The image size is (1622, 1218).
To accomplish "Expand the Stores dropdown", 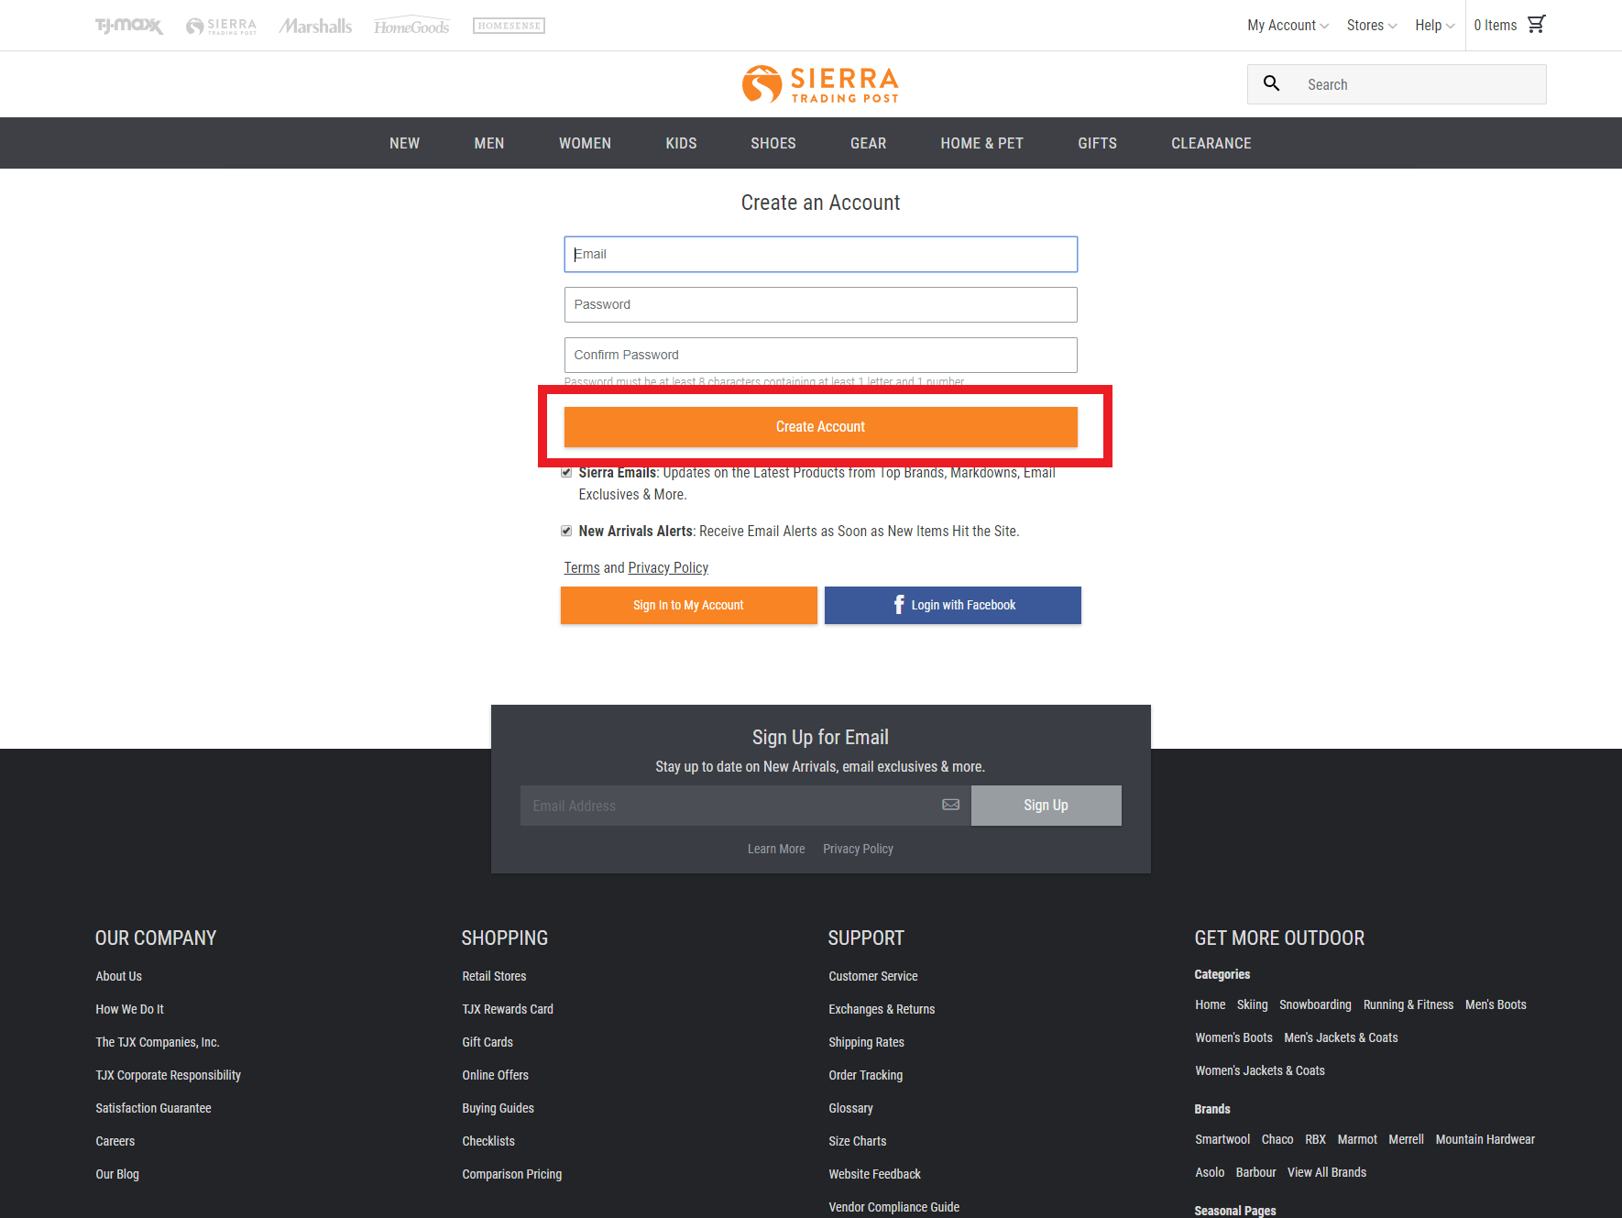I will [1371, 26].
